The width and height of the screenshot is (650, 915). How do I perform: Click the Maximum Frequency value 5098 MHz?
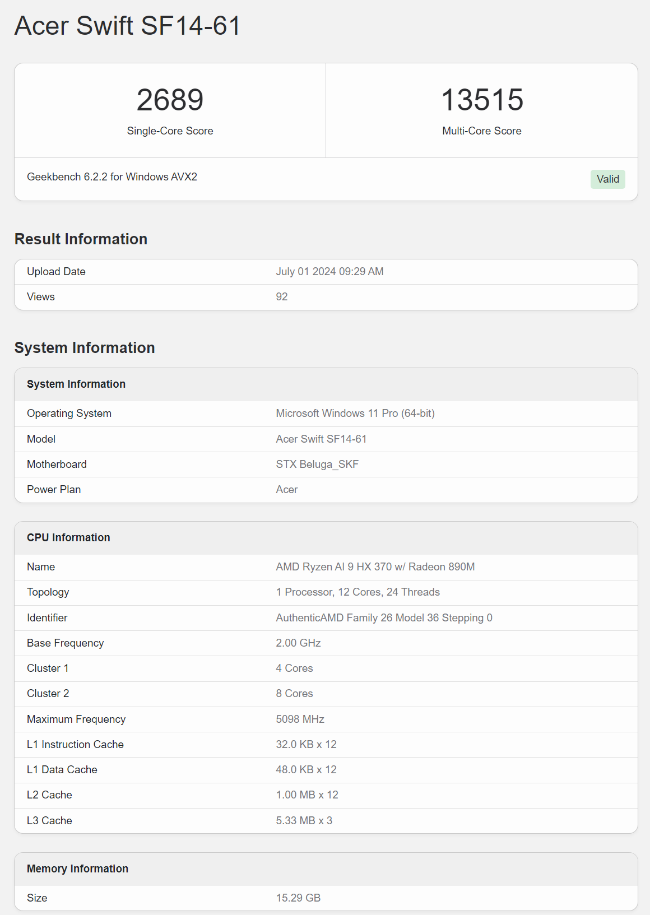(x=300, y=719)
